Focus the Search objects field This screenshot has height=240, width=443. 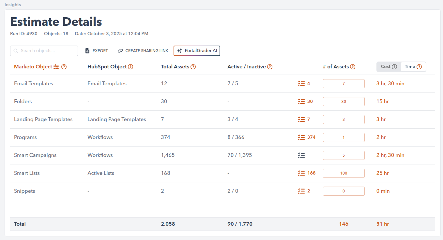(x=44, y=51)
